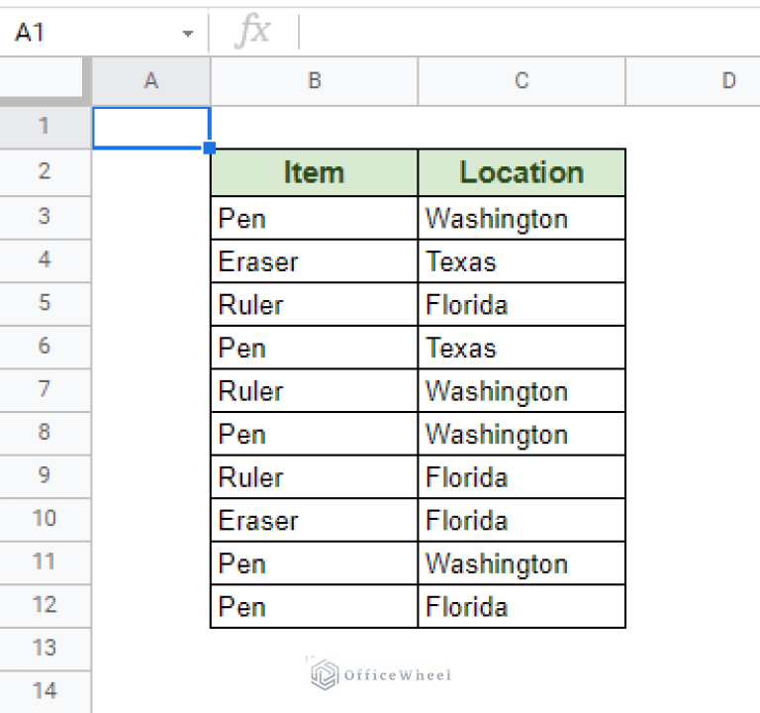This screenshot has height=713, width=760.
Task: Click the Item header cell
Action: pos(314,172)
